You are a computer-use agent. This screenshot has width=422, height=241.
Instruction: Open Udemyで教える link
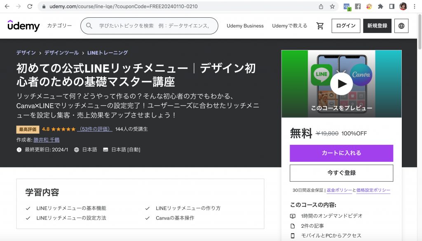coord(290,26)
